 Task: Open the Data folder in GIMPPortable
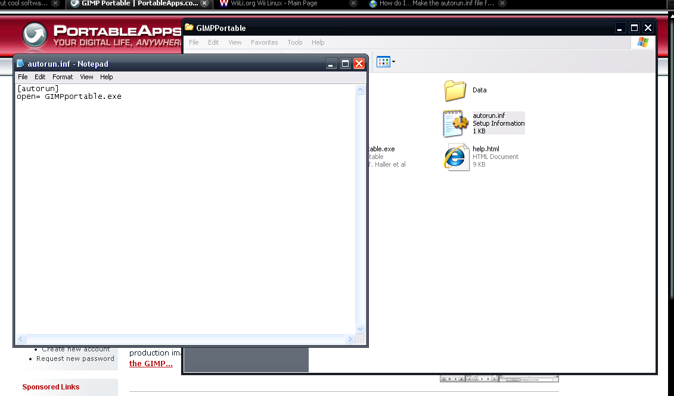click(x=456, y=92)
